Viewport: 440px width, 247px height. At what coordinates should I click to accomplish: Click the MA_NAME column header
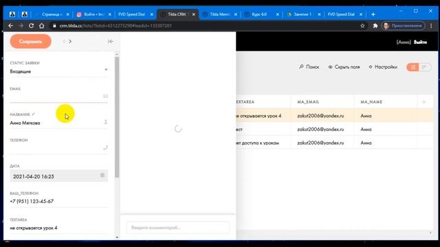[371, 102]
